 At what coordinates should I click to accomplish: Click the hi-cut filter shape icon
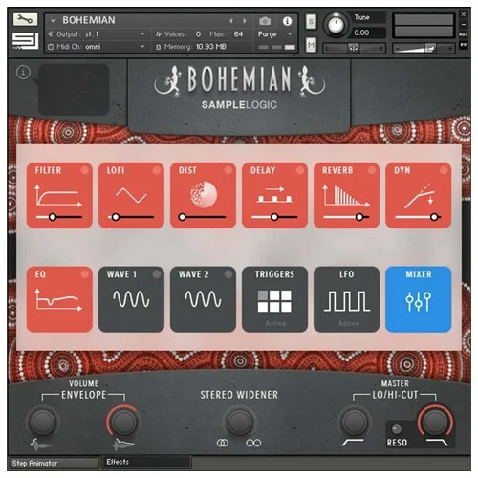(437, 443)
